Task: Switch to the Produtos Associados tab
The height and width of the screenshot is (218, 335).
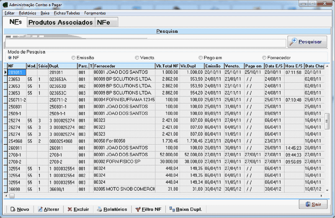Action: pos(60,23)
